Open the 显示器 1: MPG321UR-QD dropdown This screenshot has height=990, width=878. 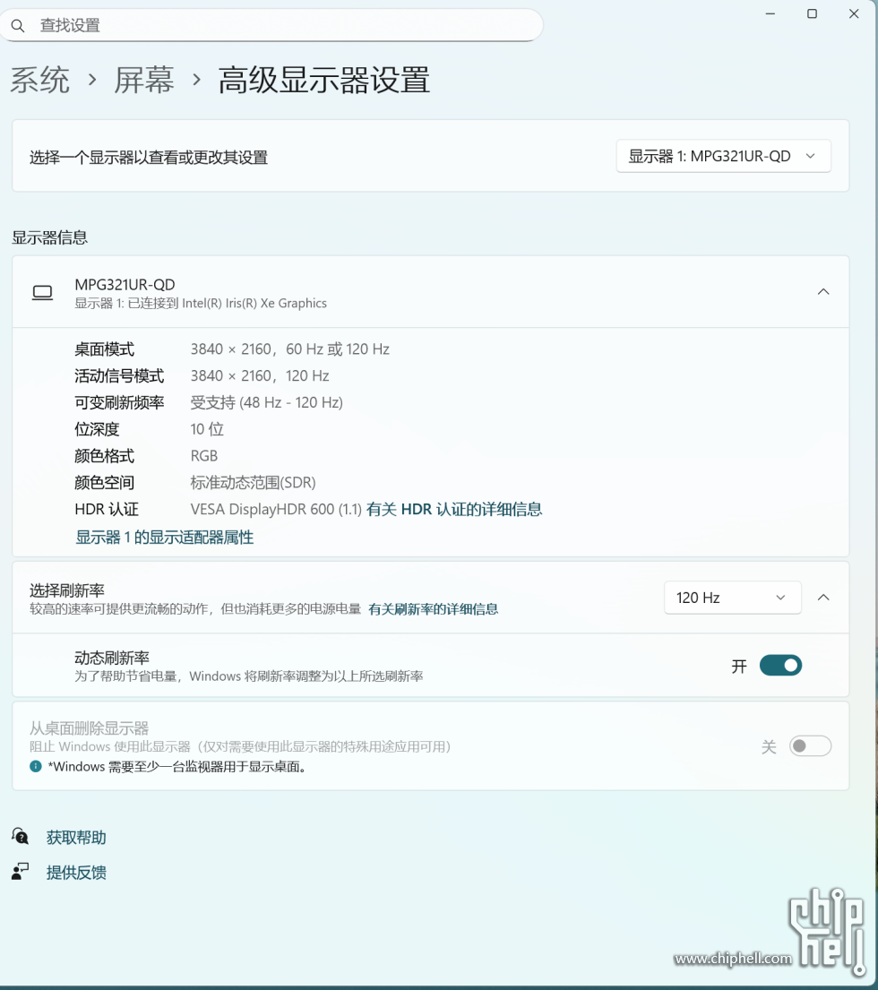pyautogui.click(x=723, y=156)
